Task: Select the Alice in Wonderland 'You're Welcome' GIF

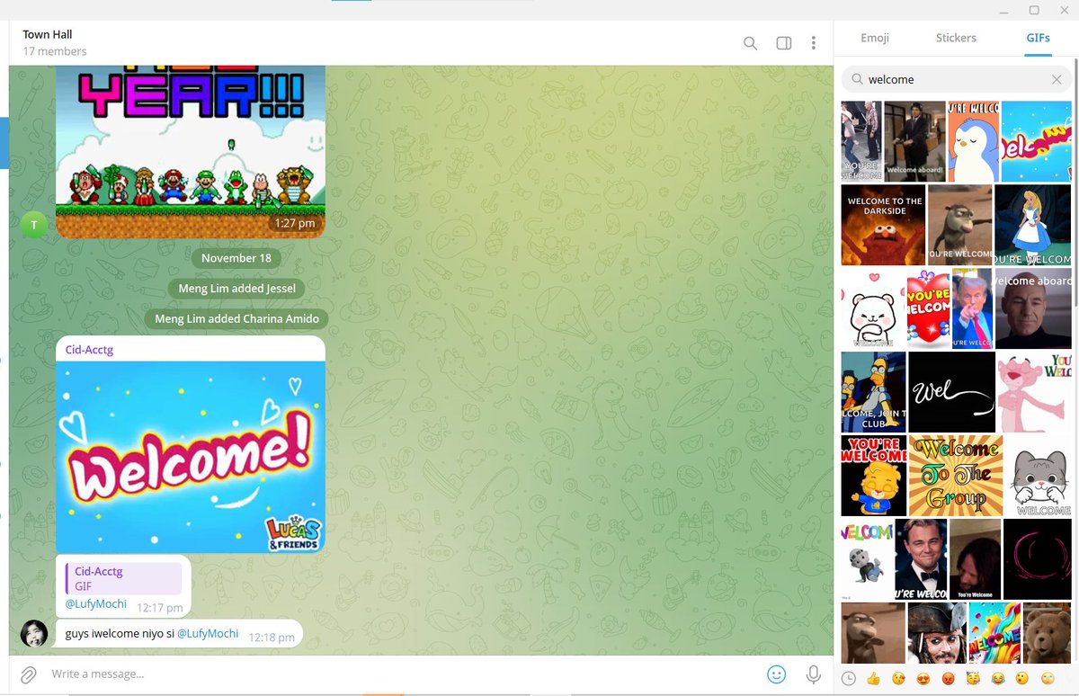Action: tap(1032, 225)
